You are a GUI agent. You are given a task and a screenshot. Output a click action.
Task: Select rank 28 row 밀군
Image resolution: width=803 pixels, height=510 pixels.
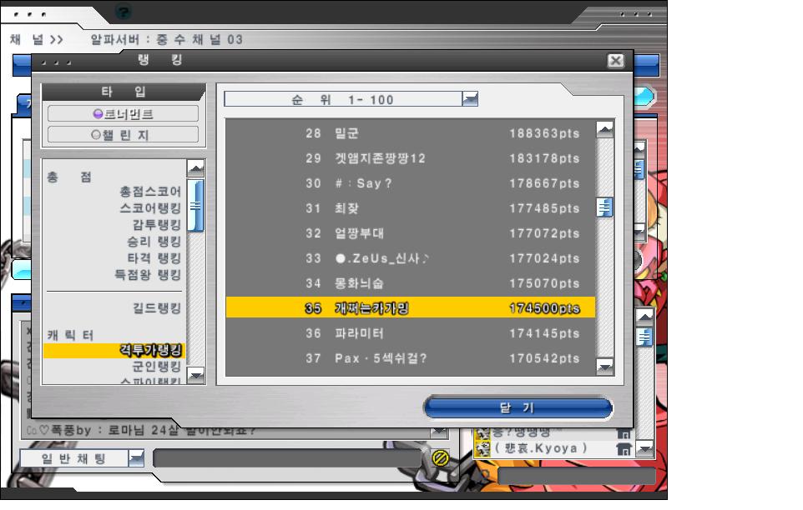(410, 133)
